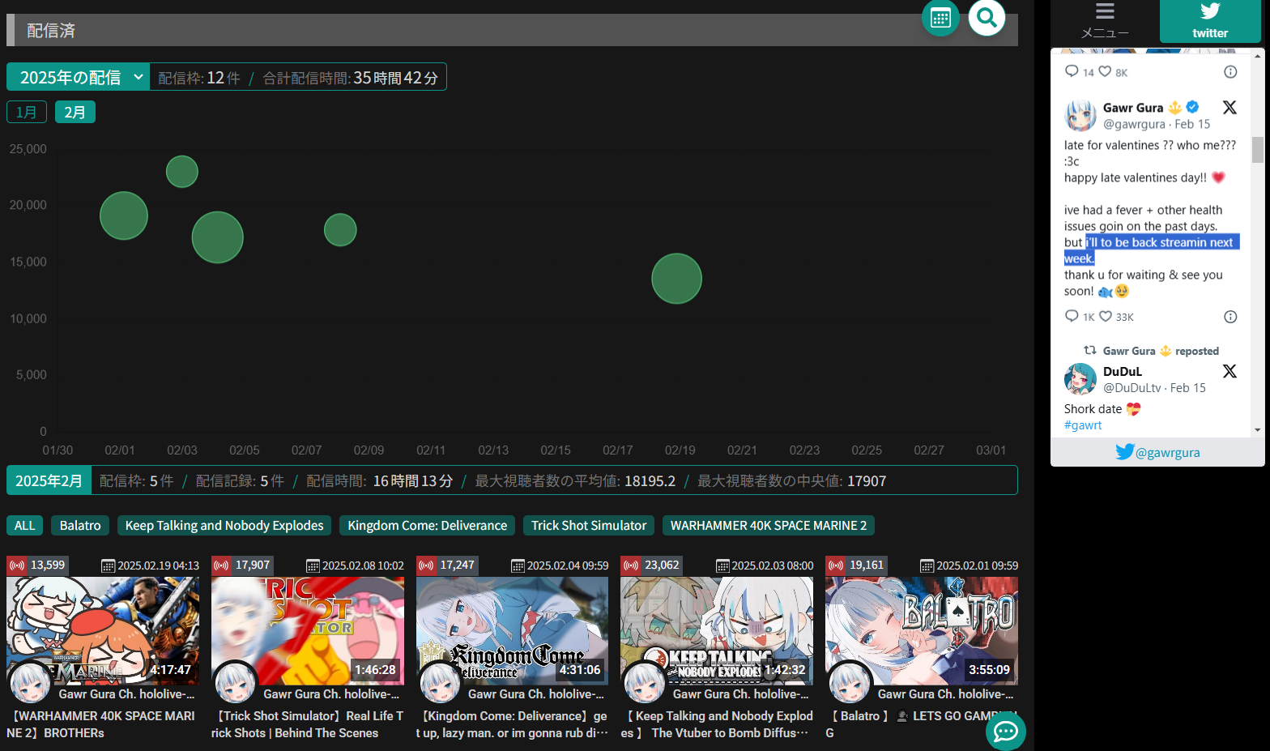Toggle the 1月 month filter
The height and width of the screenshot is (751, 1270).
click(27, 112)
